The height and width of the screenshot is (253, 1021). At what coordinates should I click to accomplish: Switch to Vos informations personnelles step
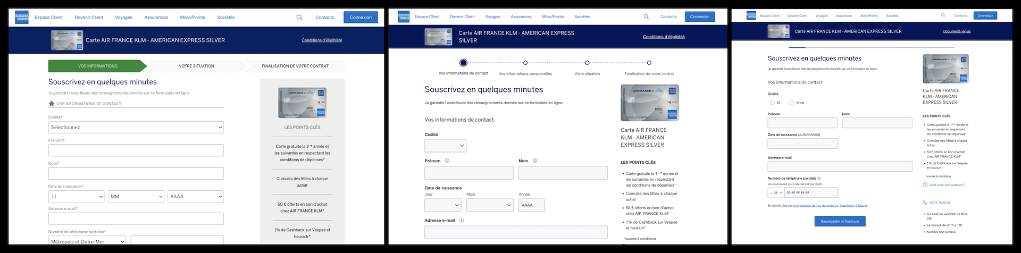pos(525,63)
